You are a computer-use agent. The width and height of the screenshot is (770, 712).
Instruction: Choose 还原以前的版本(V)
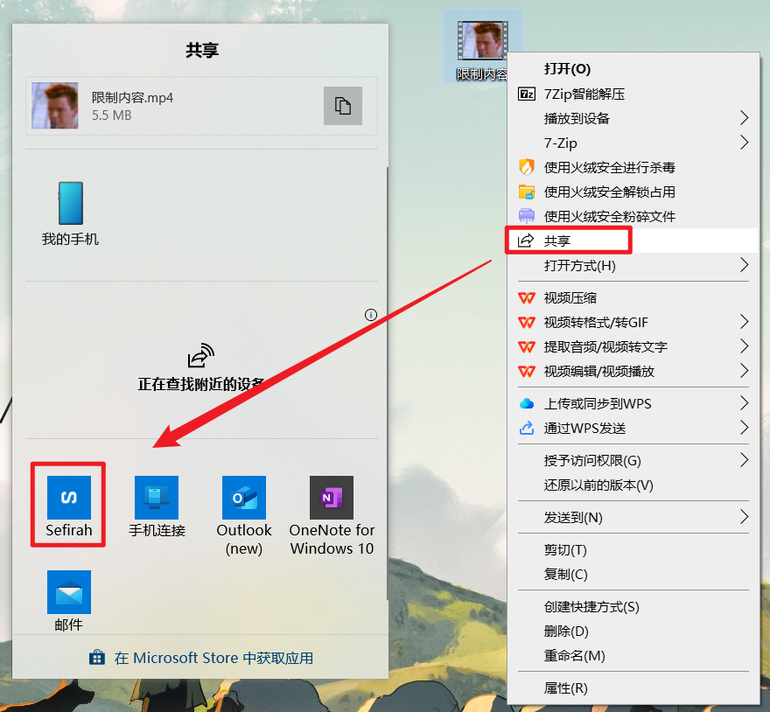pos(633,485)
